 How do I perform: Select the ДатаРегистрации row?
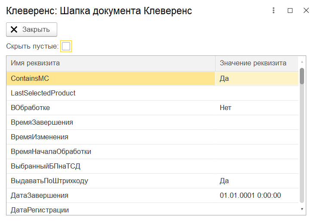(x=152, y=209)
